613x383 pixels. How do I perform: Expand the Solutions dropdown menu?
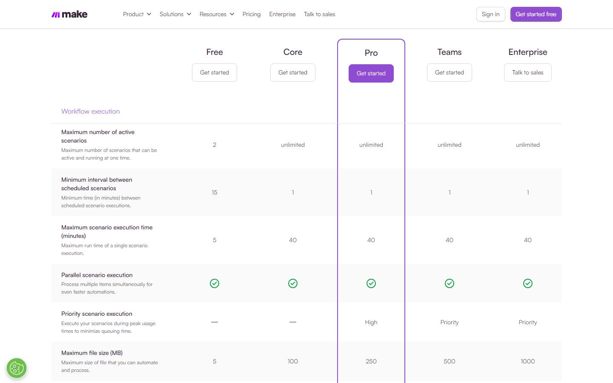pyautogui.click(x=175, y=14)
